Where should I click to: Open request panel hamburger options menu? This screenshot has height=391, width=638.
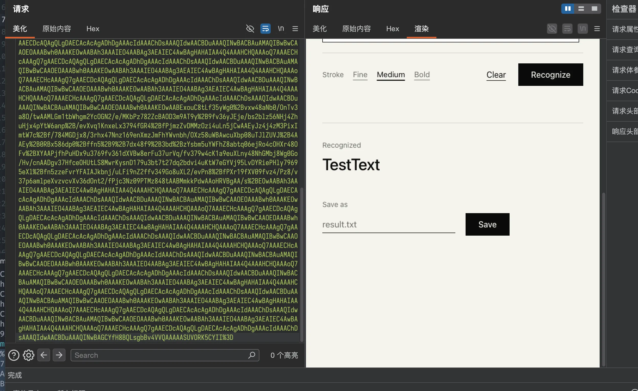pos(295,28)
